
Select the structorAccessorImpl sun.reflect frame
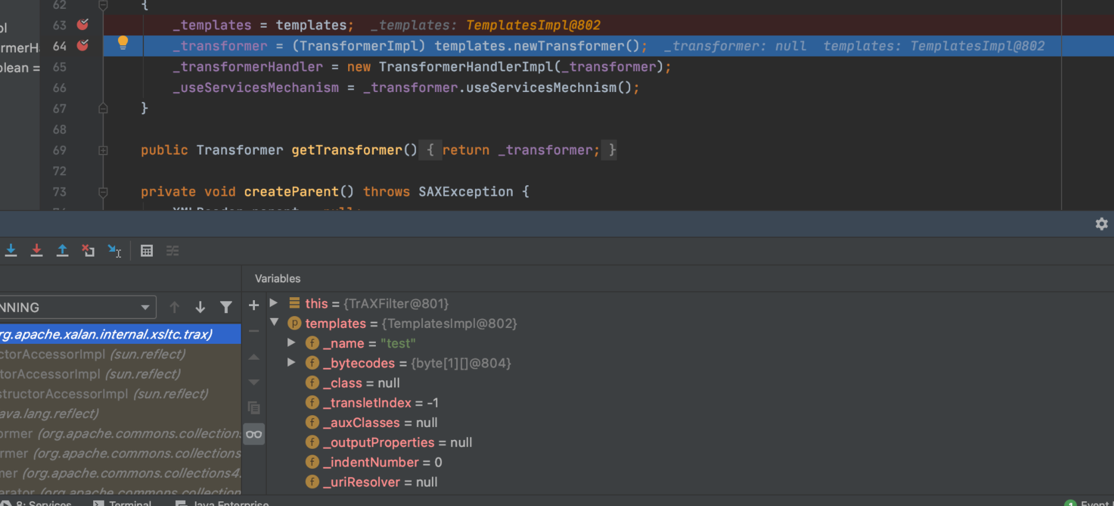[x=120, y=394]
